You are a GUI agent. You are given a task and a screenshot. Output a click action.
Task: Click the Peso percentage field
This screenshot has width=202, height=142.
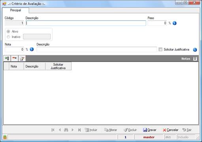pyautogui.click(x=157, y=23)
